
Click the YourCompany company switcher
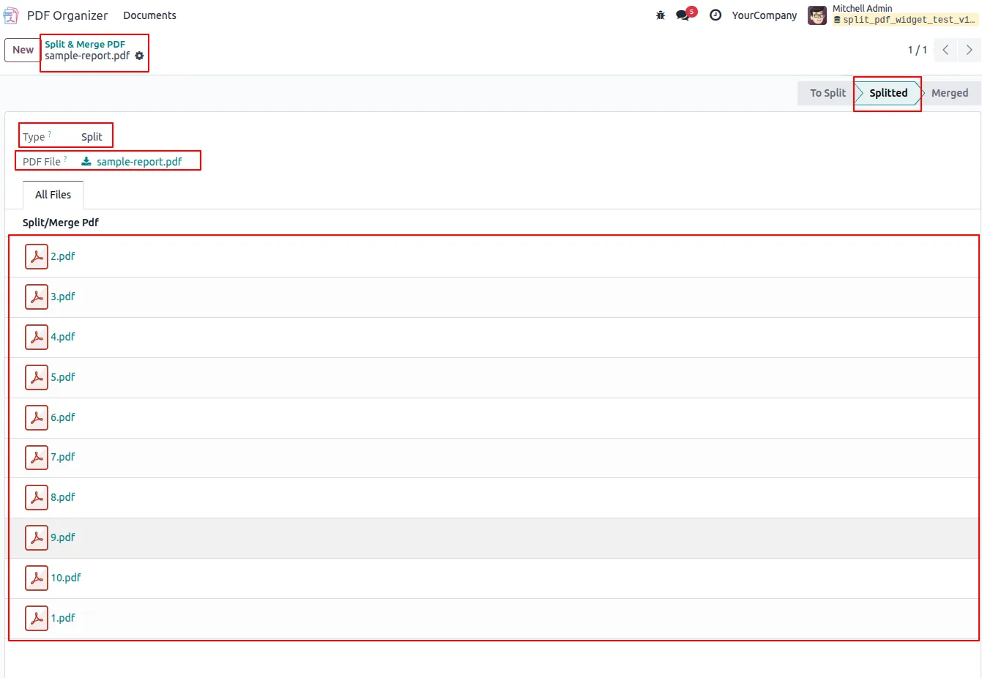[764, 15]
